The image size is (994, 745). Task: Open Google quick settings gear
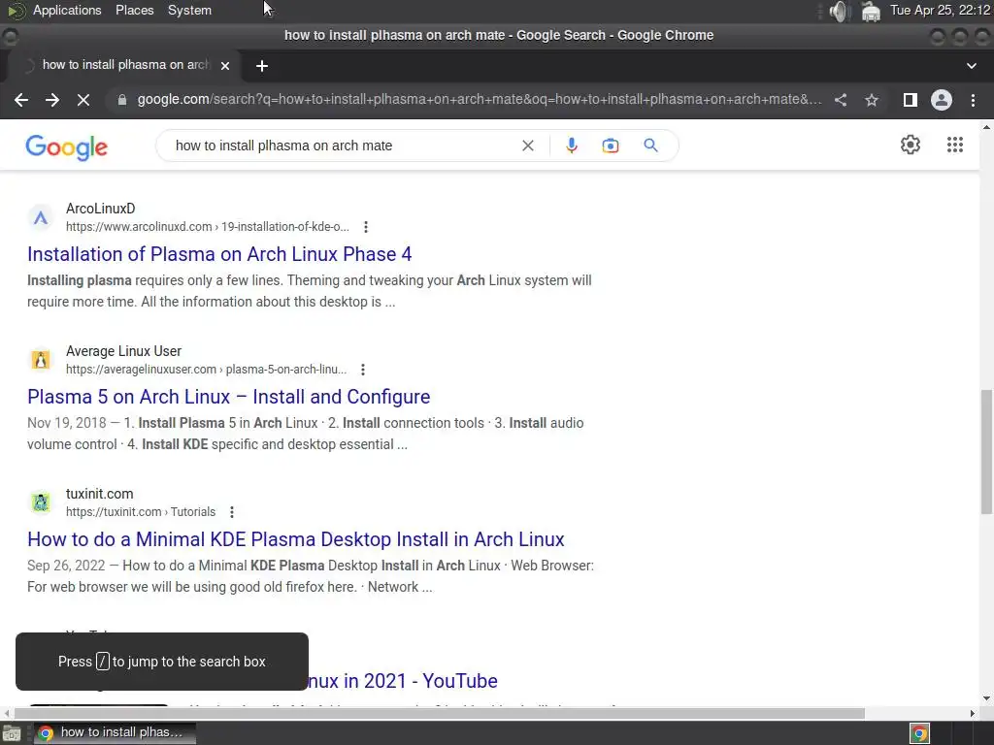coord(911,145)
